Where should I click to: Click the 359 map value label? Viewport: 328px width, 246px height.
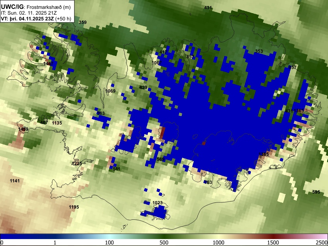point(83,22)
